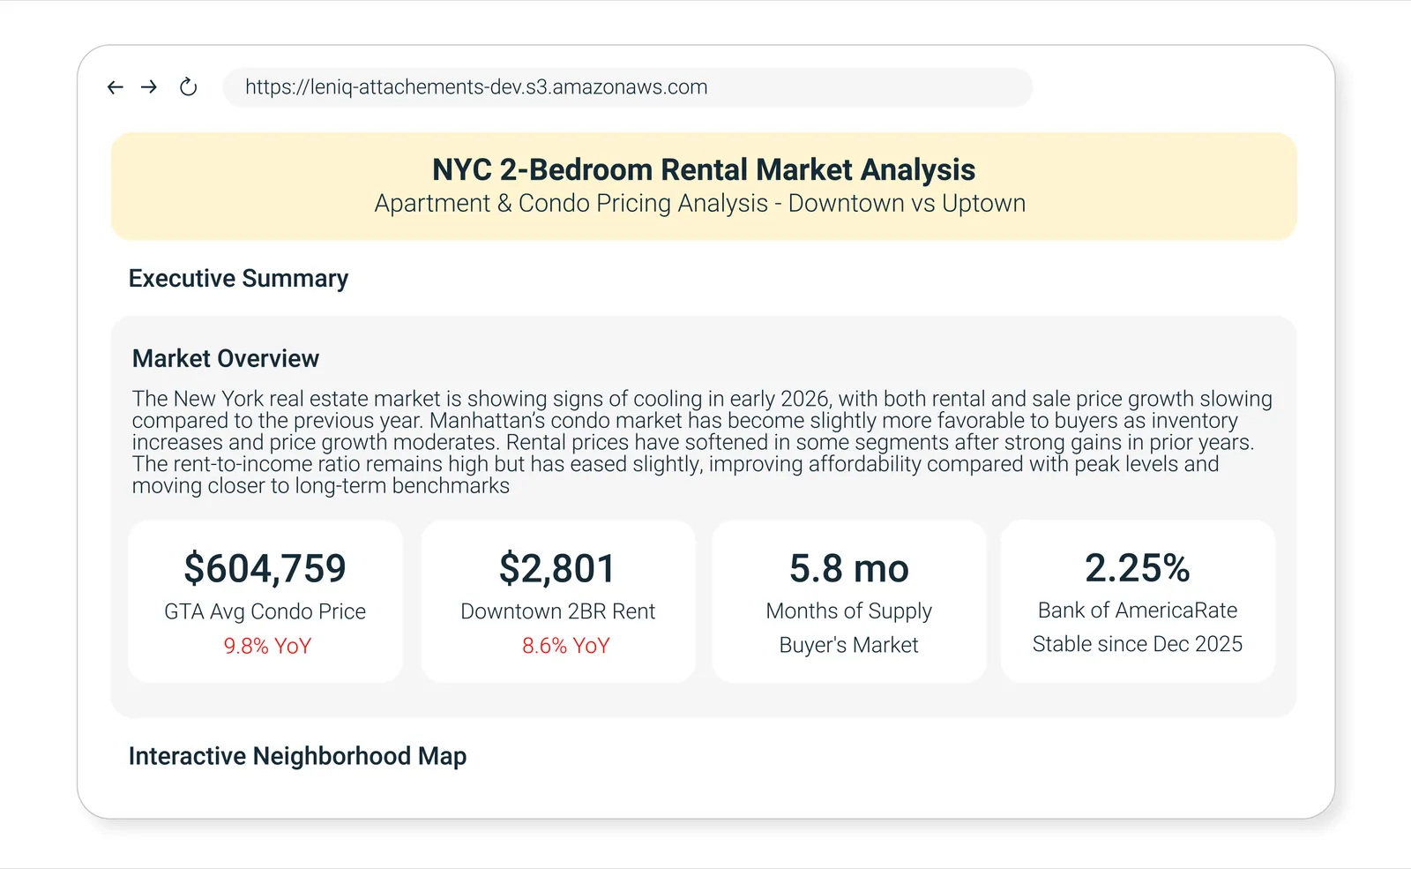Open the Interactive Neighborhood Map section heading
The width and height of the screenshot is (1411, 869).
[297, 757]
